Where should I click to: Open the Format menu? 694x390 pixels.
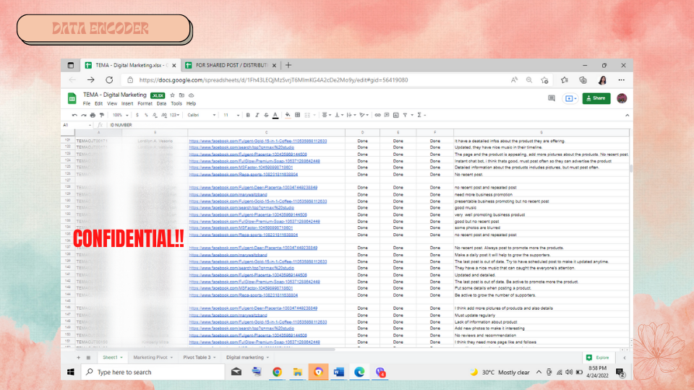click(x=145, y=103)
